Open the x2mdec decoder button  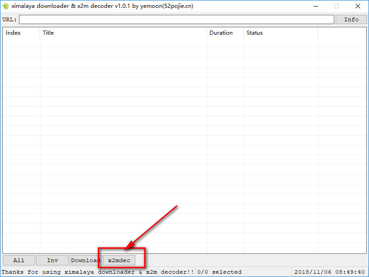pos(119,260)
